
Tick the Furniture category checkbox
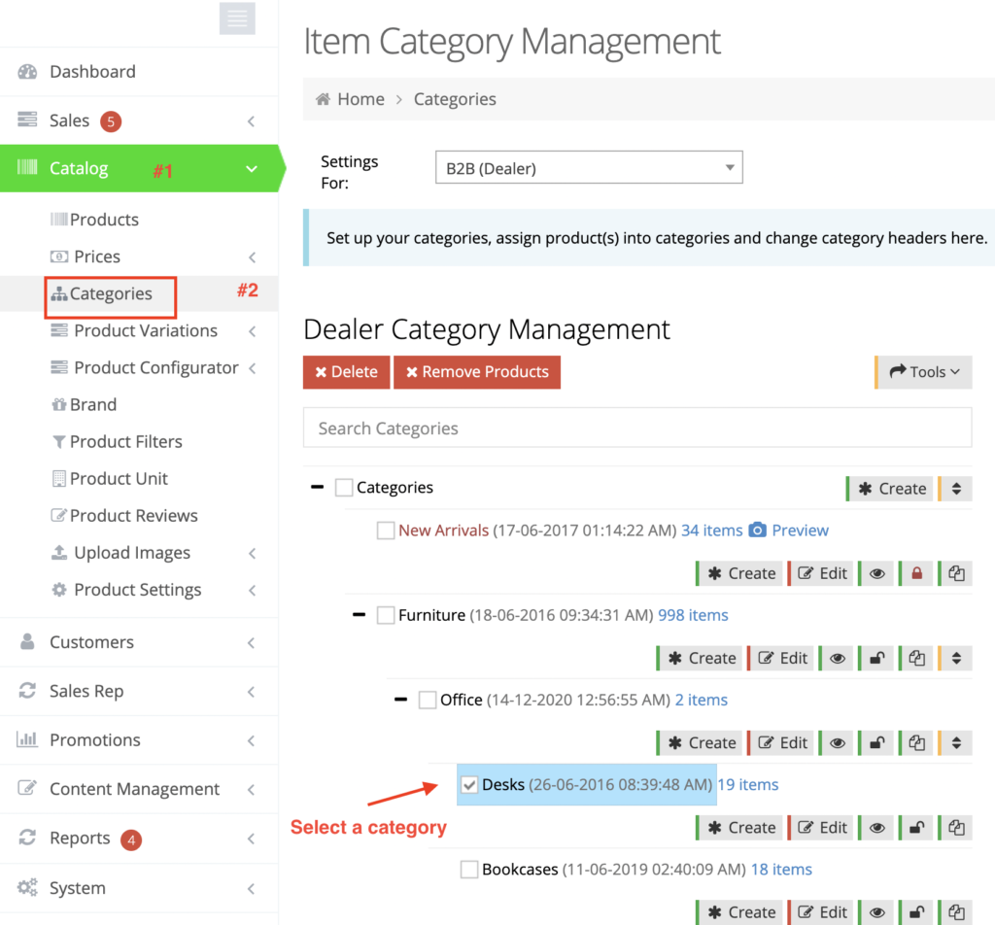(386, 616)
